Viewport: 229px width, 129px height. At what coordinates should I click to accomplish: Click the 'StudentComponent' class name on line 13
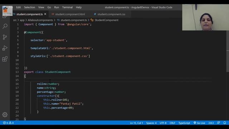[x=58, y=72]
